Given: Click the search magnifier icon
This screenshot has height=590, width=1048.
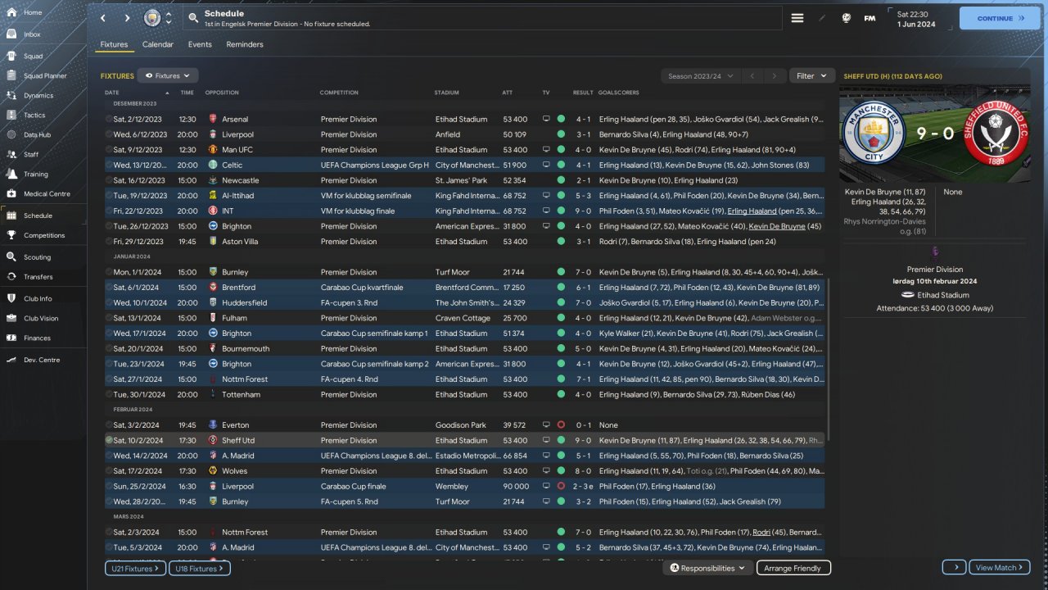Looking at the screenshot, I should point(193,18).
